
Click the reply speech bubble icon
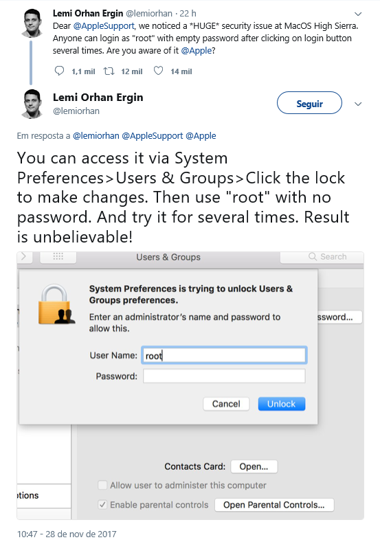[60, 71]
